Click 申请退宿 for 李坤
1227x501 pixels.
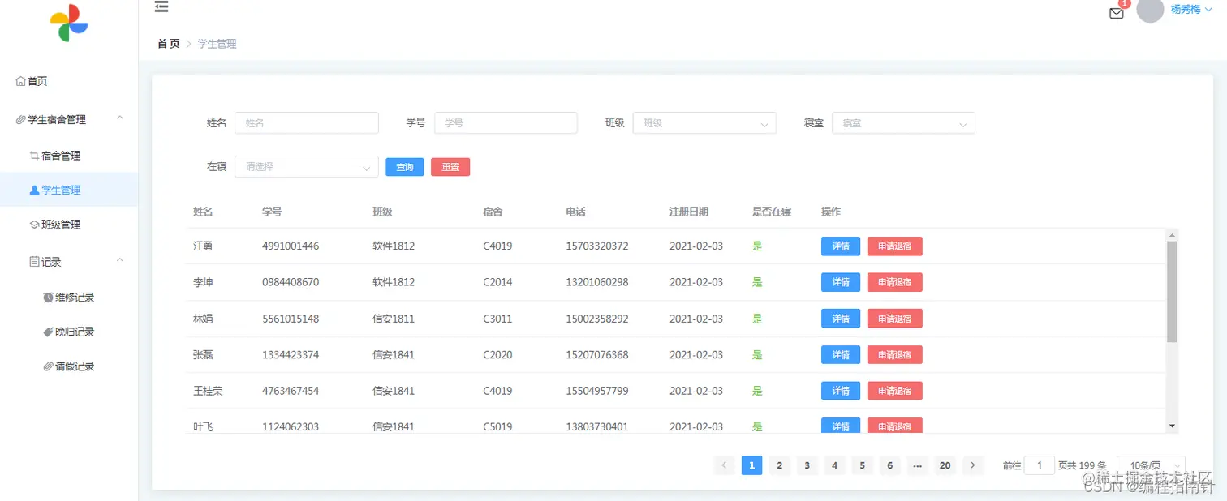895,282
